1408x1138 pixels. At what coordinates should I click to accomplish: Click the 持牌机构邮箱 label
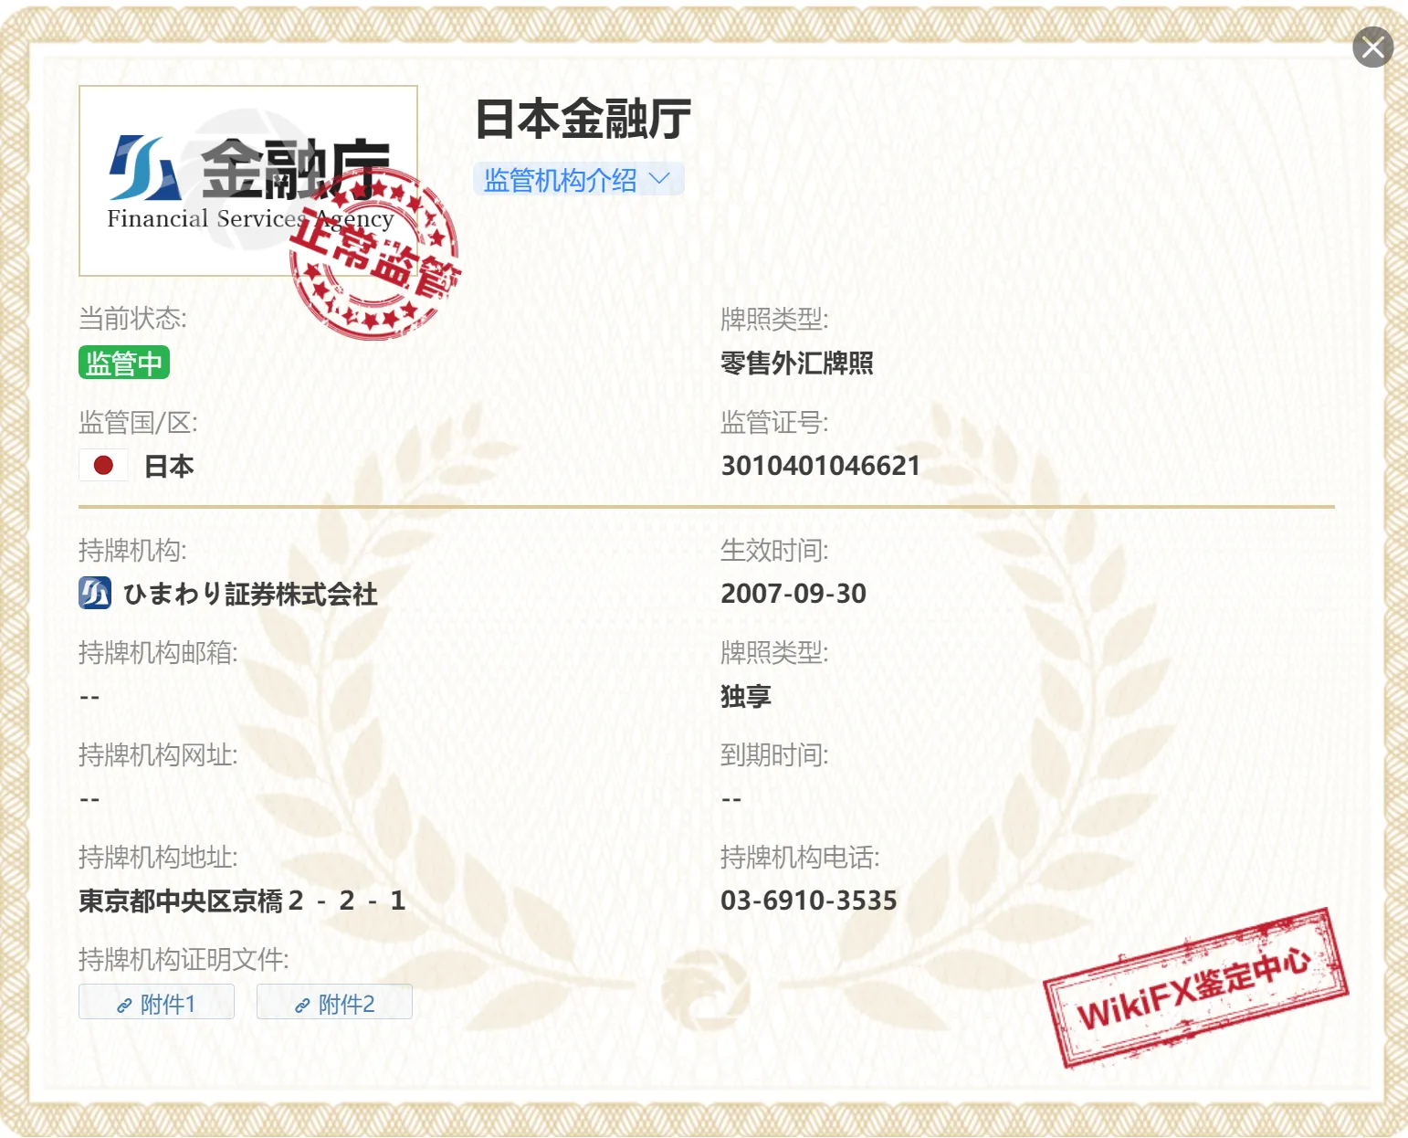point(158,652)
